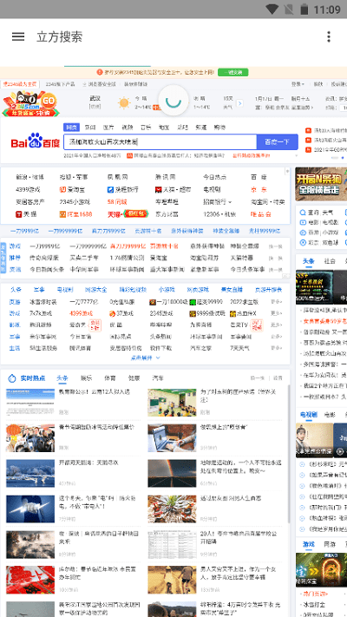Open the 军事 category tab link
This screenshot has width=347, height=617.
click(39, 290)
